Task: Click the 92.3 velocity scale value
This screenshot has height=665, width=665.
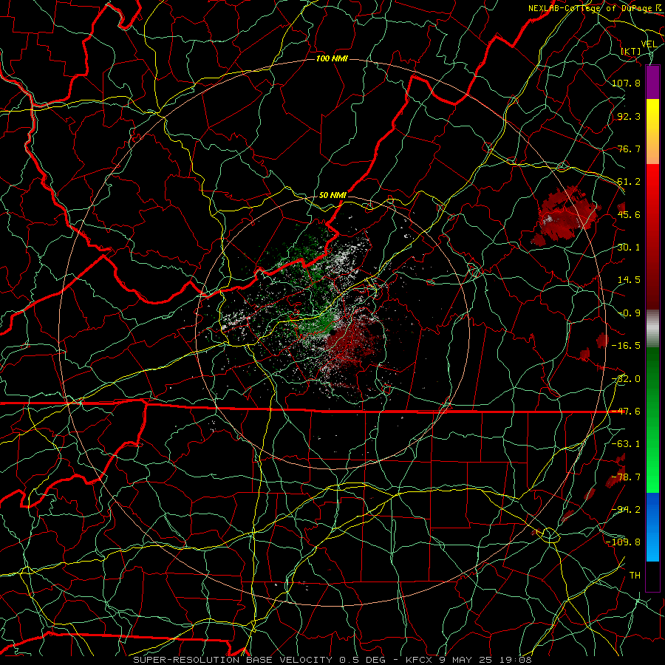Action: click(629, 116)
